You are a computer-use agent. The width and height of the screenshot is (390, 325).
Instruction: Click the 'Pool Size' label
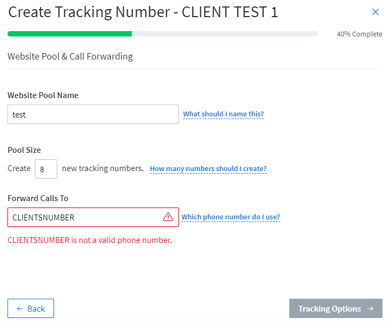(24, 150)
